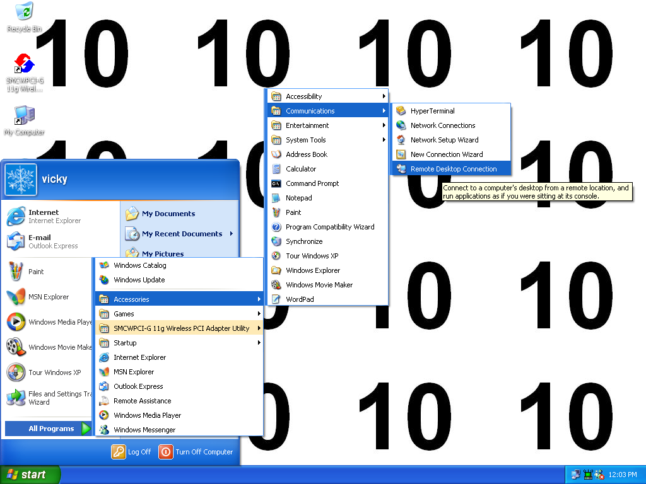Open Tour Windows XP in Accessories menu
The height and width of the screenshot is (484, 646).
(328, 256)
